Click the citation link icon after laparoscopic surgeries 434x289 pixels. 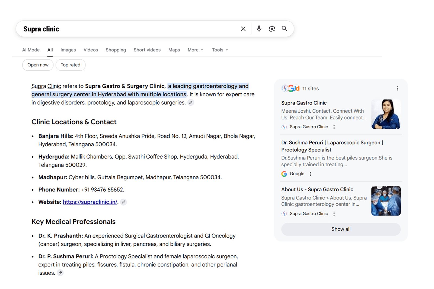tap(191, 102)
